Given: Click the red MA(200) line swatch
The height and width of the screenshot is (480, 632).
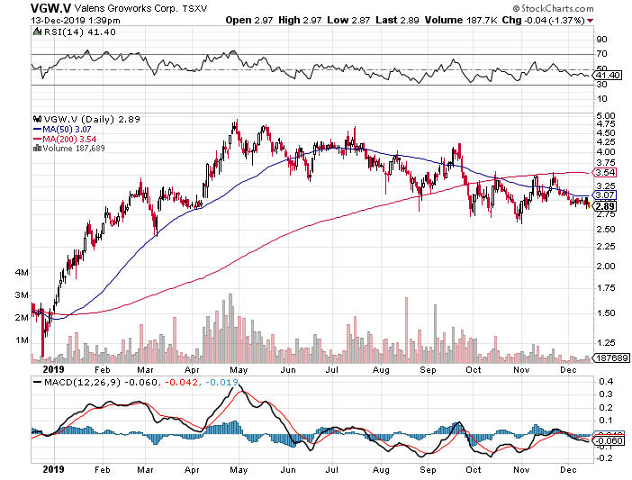Looking at the screenshot, I should [x=37, y=139].
